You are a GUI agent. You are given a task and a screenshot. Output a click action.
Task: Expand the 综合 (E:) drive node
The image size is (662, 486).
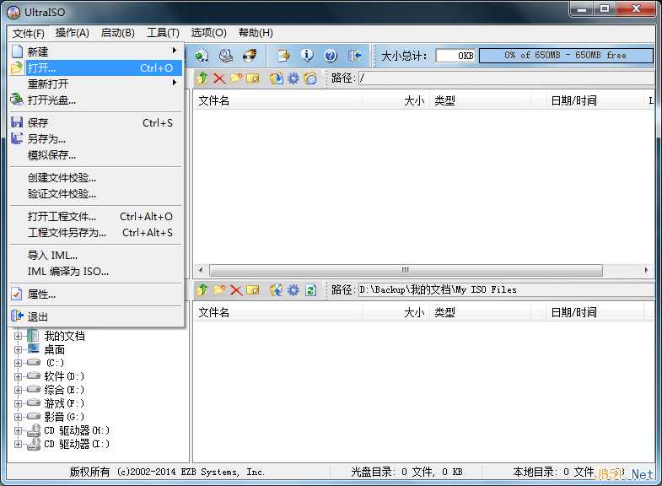point(18,390)
